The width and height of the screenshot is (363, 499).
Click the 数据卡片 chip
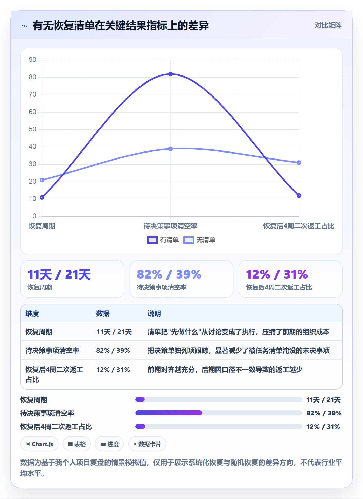point(147,444)
